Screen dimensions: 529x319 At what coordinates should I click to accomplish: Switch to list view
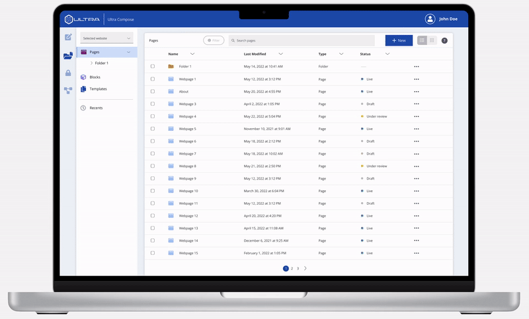click(x=422, y=40)
